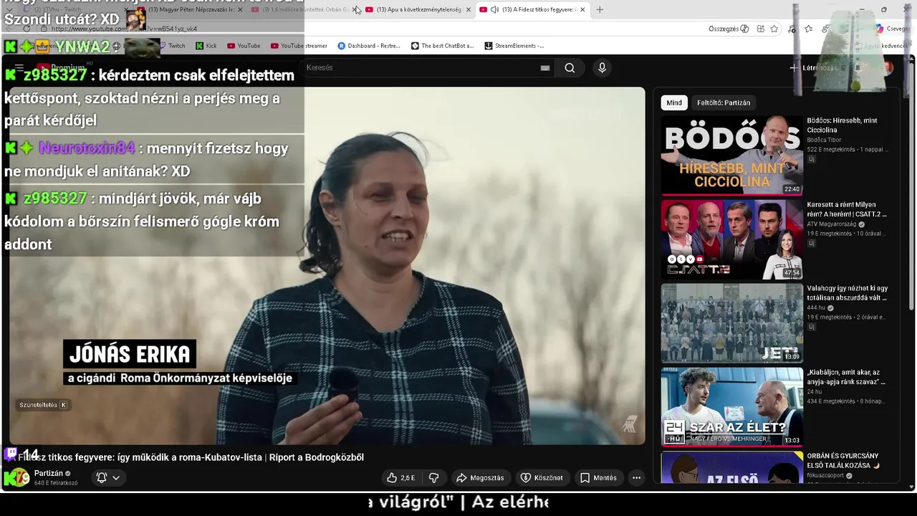This screenshot has width=917, height=516.
Task: Start voice search with microphone icon
Action: pos(602,67)
